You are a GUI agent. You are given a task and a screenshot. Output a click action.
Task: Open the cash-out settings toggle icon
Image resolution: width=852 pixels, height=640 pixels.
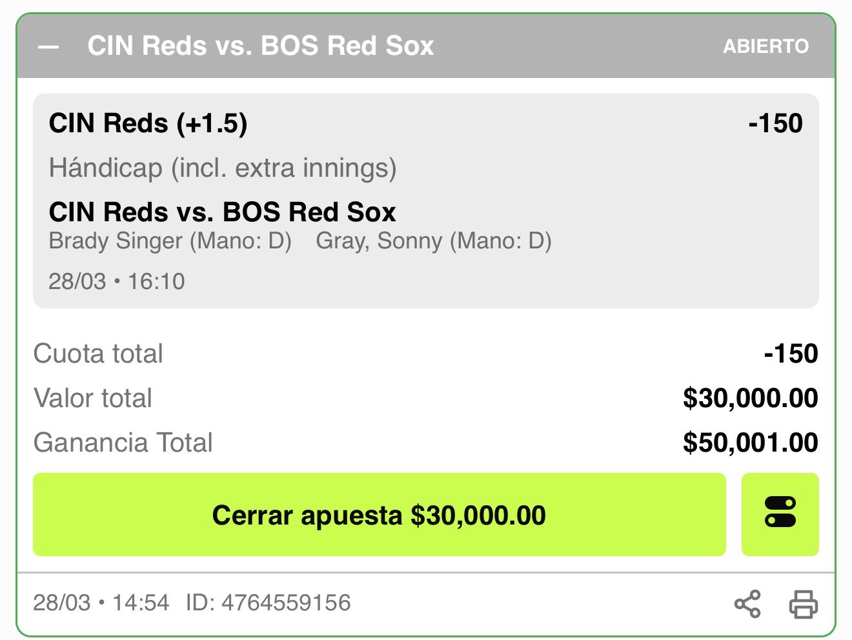pos(780,514)
